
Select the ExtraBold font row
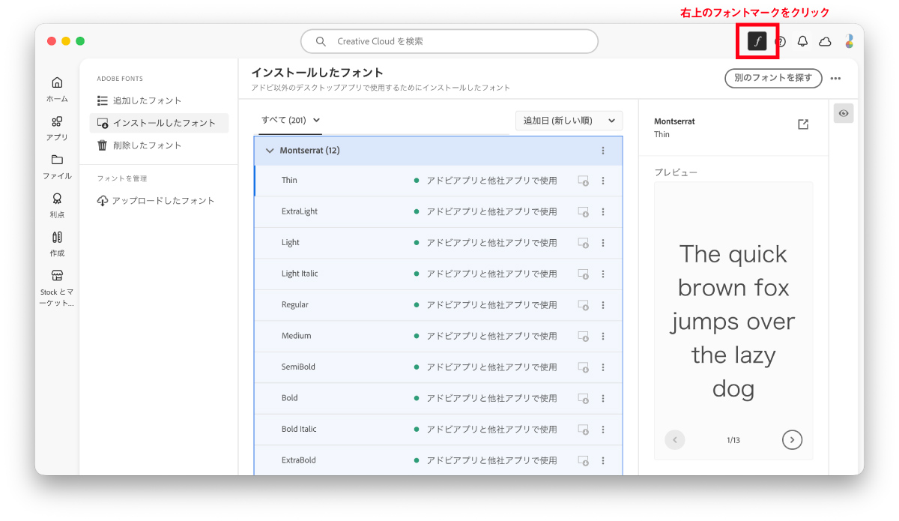(438, 460)
